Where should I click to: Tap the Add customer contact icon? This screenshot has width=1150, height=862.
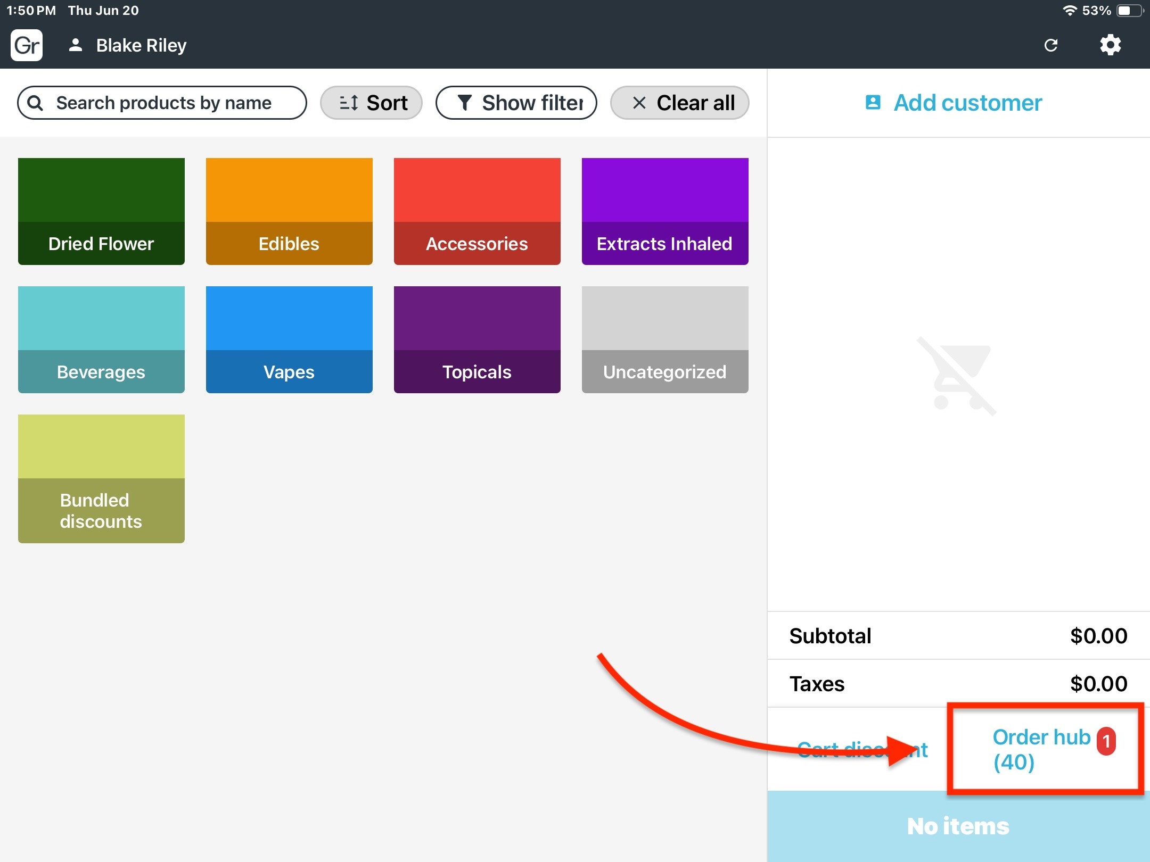(873, 102)
